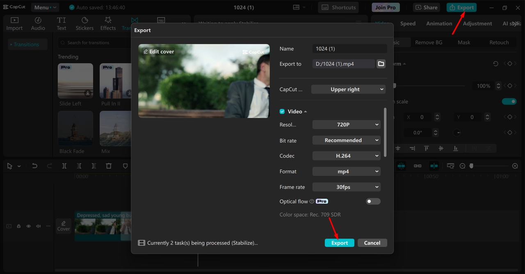Click the Cover edit button on timeline
The width and height of the screenshot is (525, 274).
pyautogui.click(x=64, y=226)
